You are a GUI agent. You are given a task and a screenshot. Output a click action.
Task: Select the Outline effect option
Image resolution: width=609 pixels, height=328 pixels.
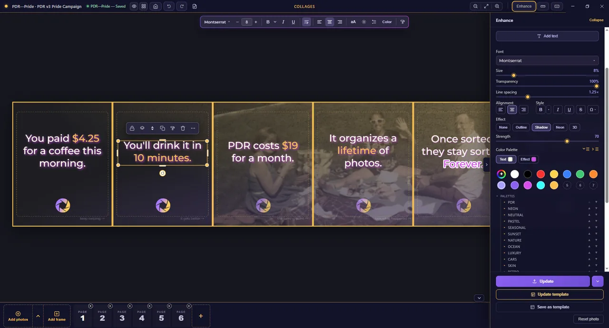click(521, 127)
